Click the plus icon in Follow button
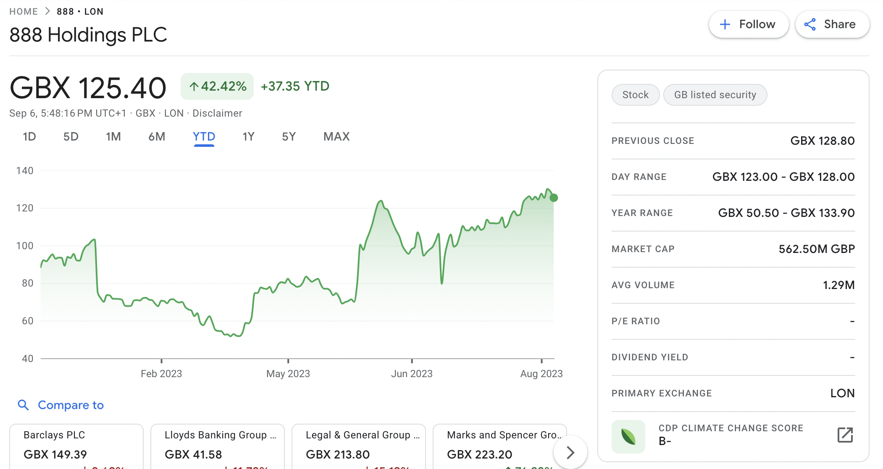Screen dimensions: 883x469 (725, 24)
